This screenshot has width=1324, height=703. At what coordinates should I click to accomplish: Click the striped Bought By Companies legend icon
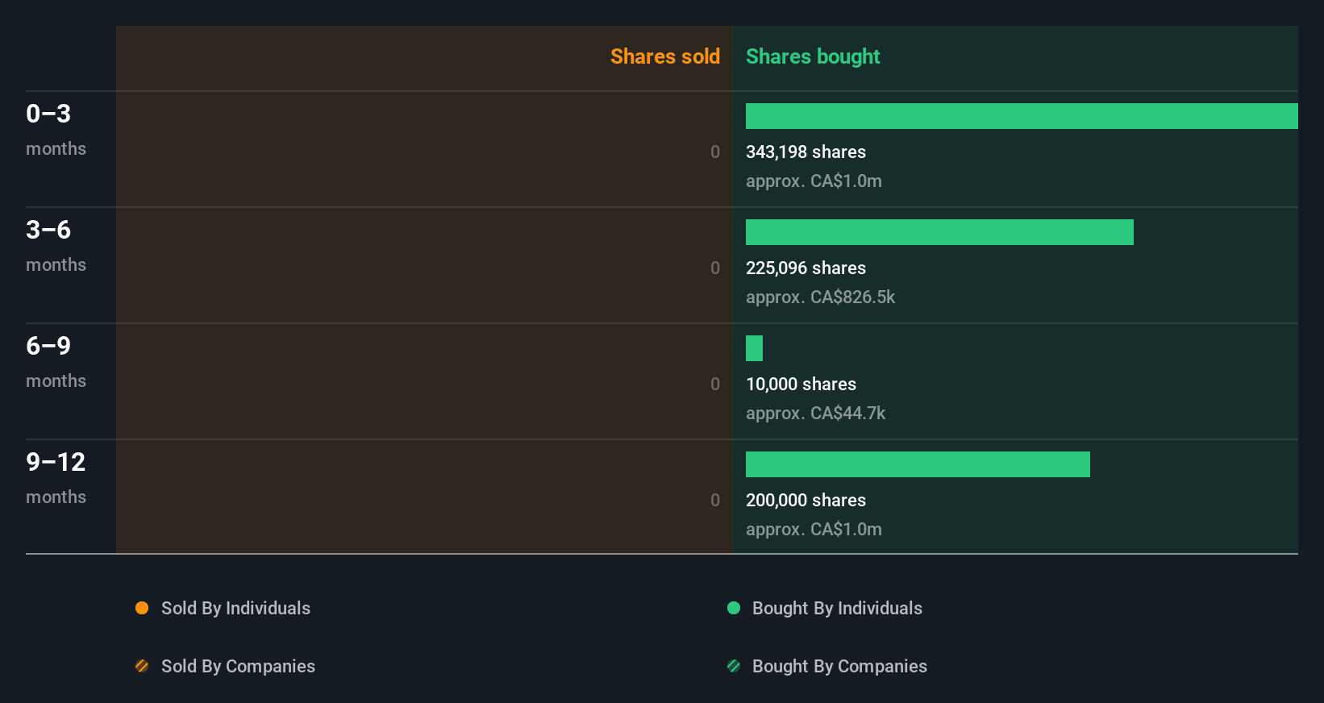(734, 666)
